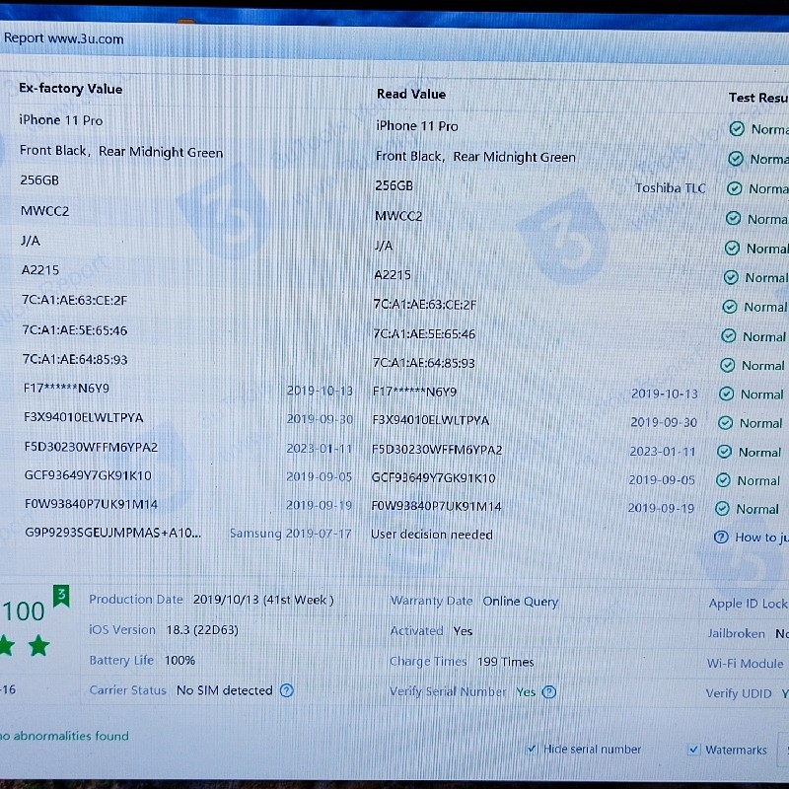Click the No SIM detected status text
The height and width of the screenshot is (789, 789).
pos(225,690)
